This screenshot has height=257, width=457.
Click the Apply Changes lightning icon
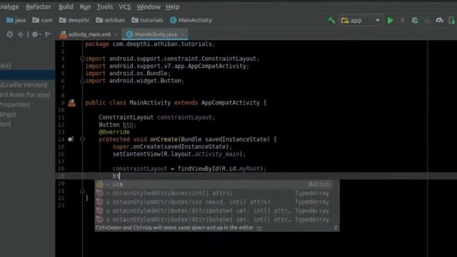pos(403,21)
